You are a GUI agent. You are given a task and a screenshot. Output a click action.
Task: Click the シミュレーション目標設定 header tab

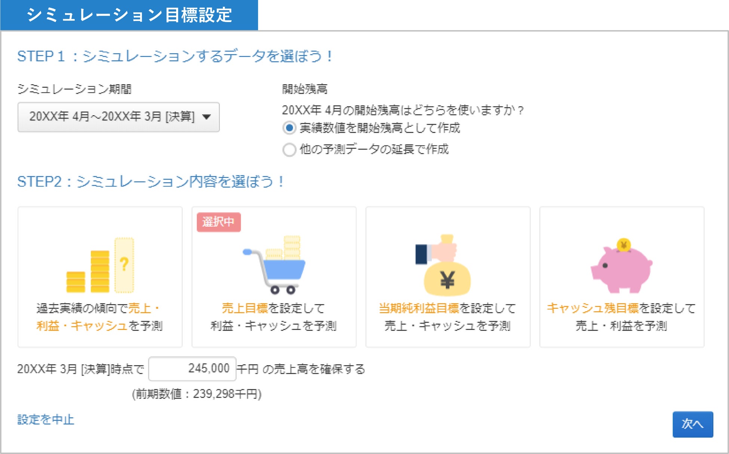(129, 15)
